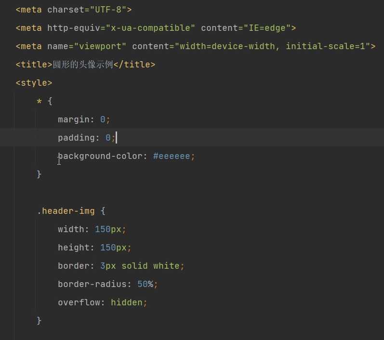Screen dimensions: 384x340
Task: Click the Chinese title text 圆形的头像示例
Action: click(83, 65)
